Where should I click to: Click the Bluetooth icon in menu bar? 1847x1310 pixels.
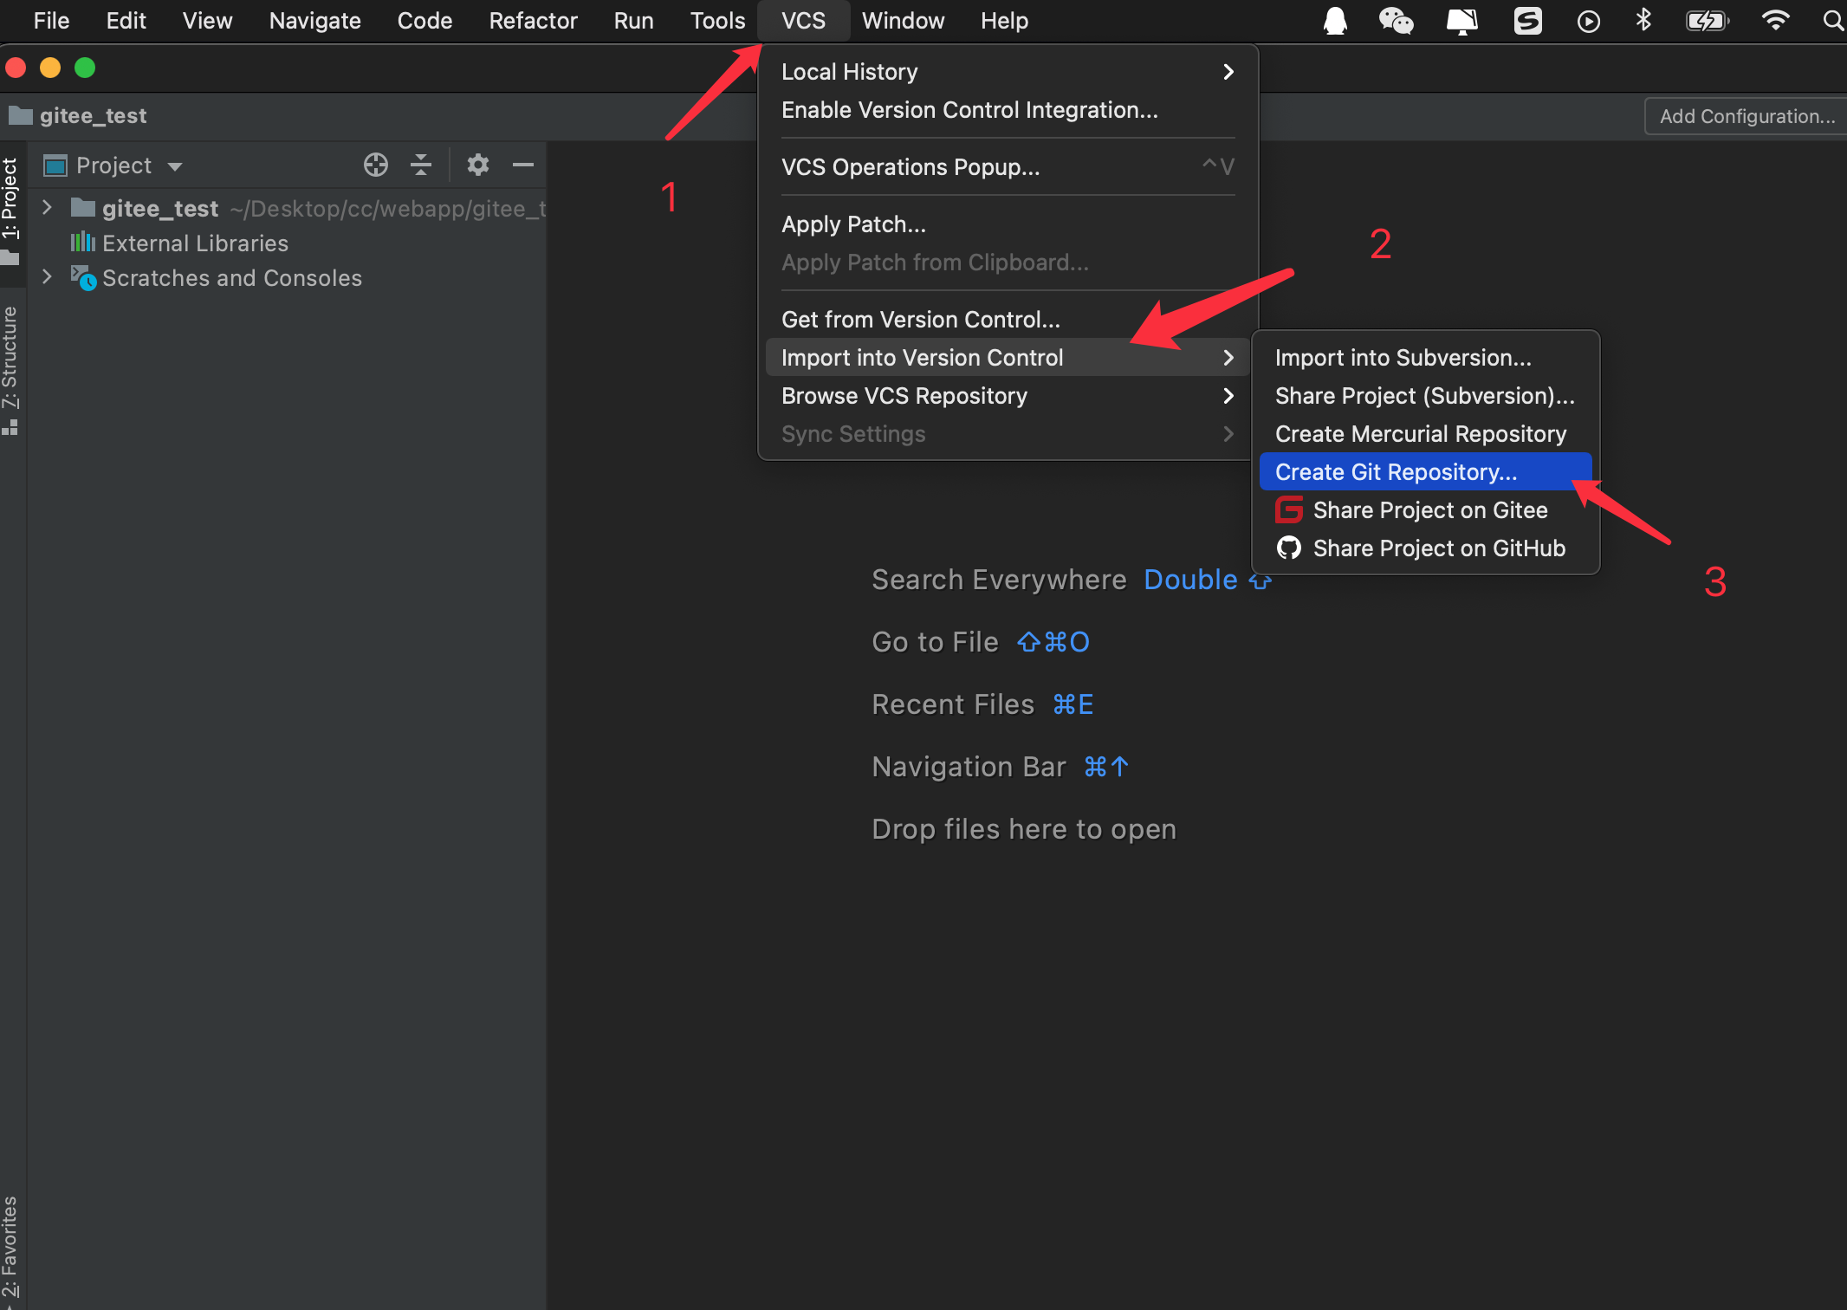point(1643,20)
